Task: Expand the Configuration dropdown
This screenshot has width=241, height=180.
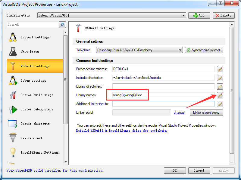Action: [184, 16]
